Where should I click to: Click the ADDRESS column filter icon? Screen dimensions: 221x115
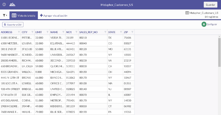19,32
